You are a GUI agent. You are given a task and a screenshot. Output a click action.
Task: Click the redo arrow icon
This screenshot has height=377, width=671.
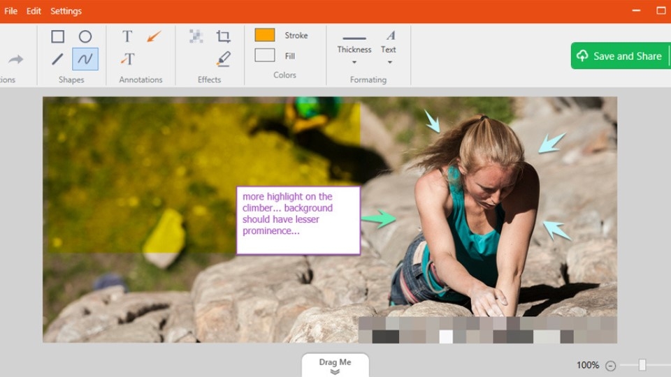click(x=15, y=59)
